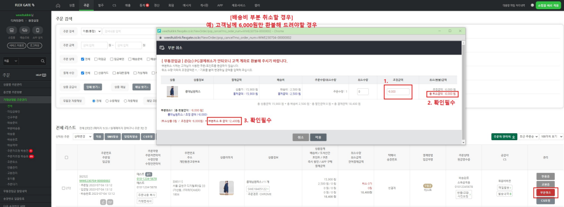Click the SMS발송 button
This screenshot has width=564, height=207.
pyautogui.click(x=112, y=137)
